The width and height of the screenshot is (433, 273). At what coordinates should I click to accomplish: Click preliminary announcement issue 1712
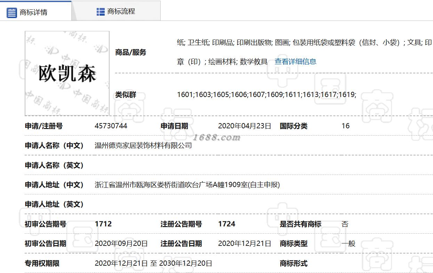pos(103,224)
